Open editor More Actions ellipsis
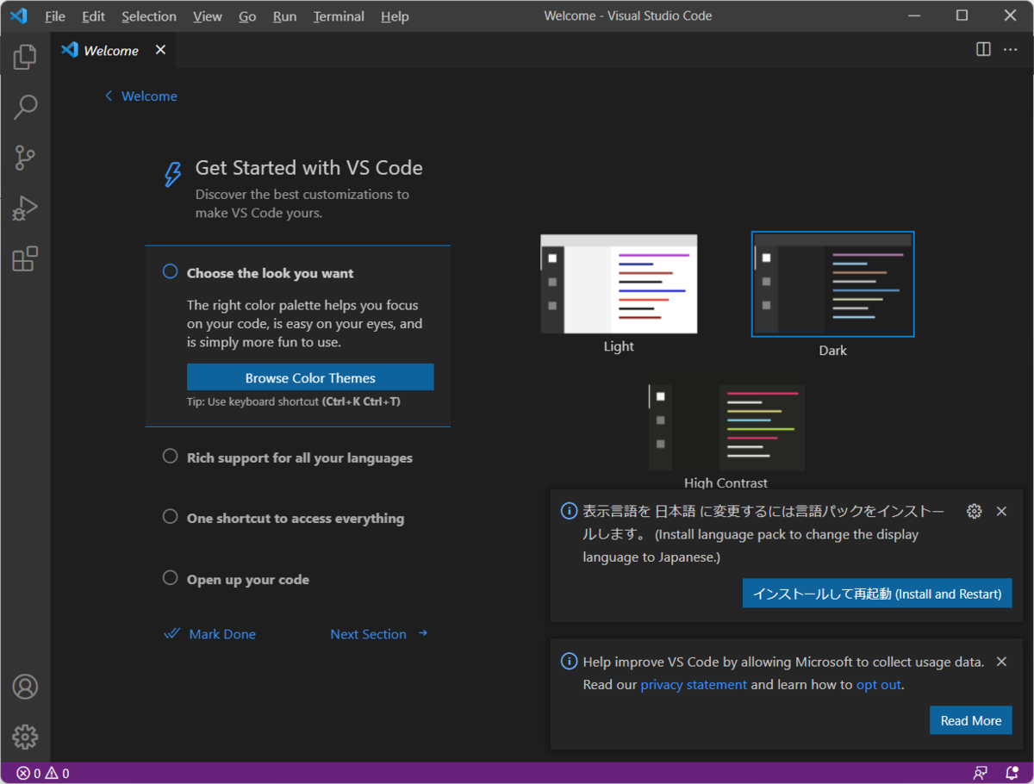The width and height of the screenshot is (1034, 784). (x=1010, y=49)
